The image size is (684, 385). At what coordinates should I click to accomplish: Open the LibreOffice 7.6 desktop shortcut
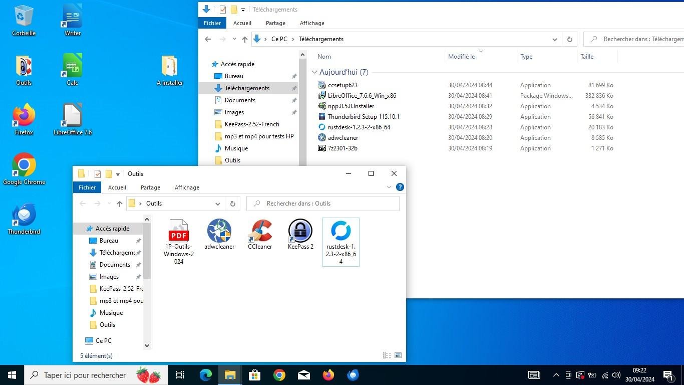pyautogui.click(x=73, y=119)
